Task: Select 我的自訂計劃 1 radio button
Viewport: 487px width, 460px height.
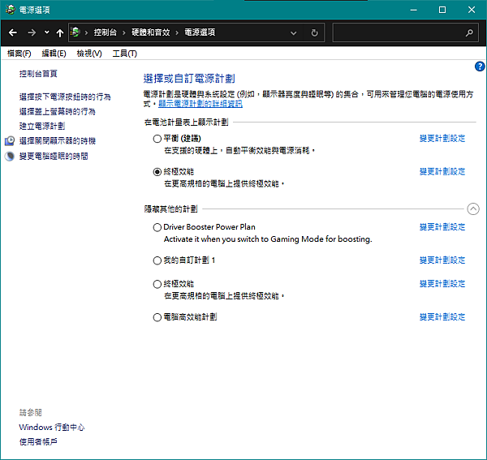Action: 157,260
